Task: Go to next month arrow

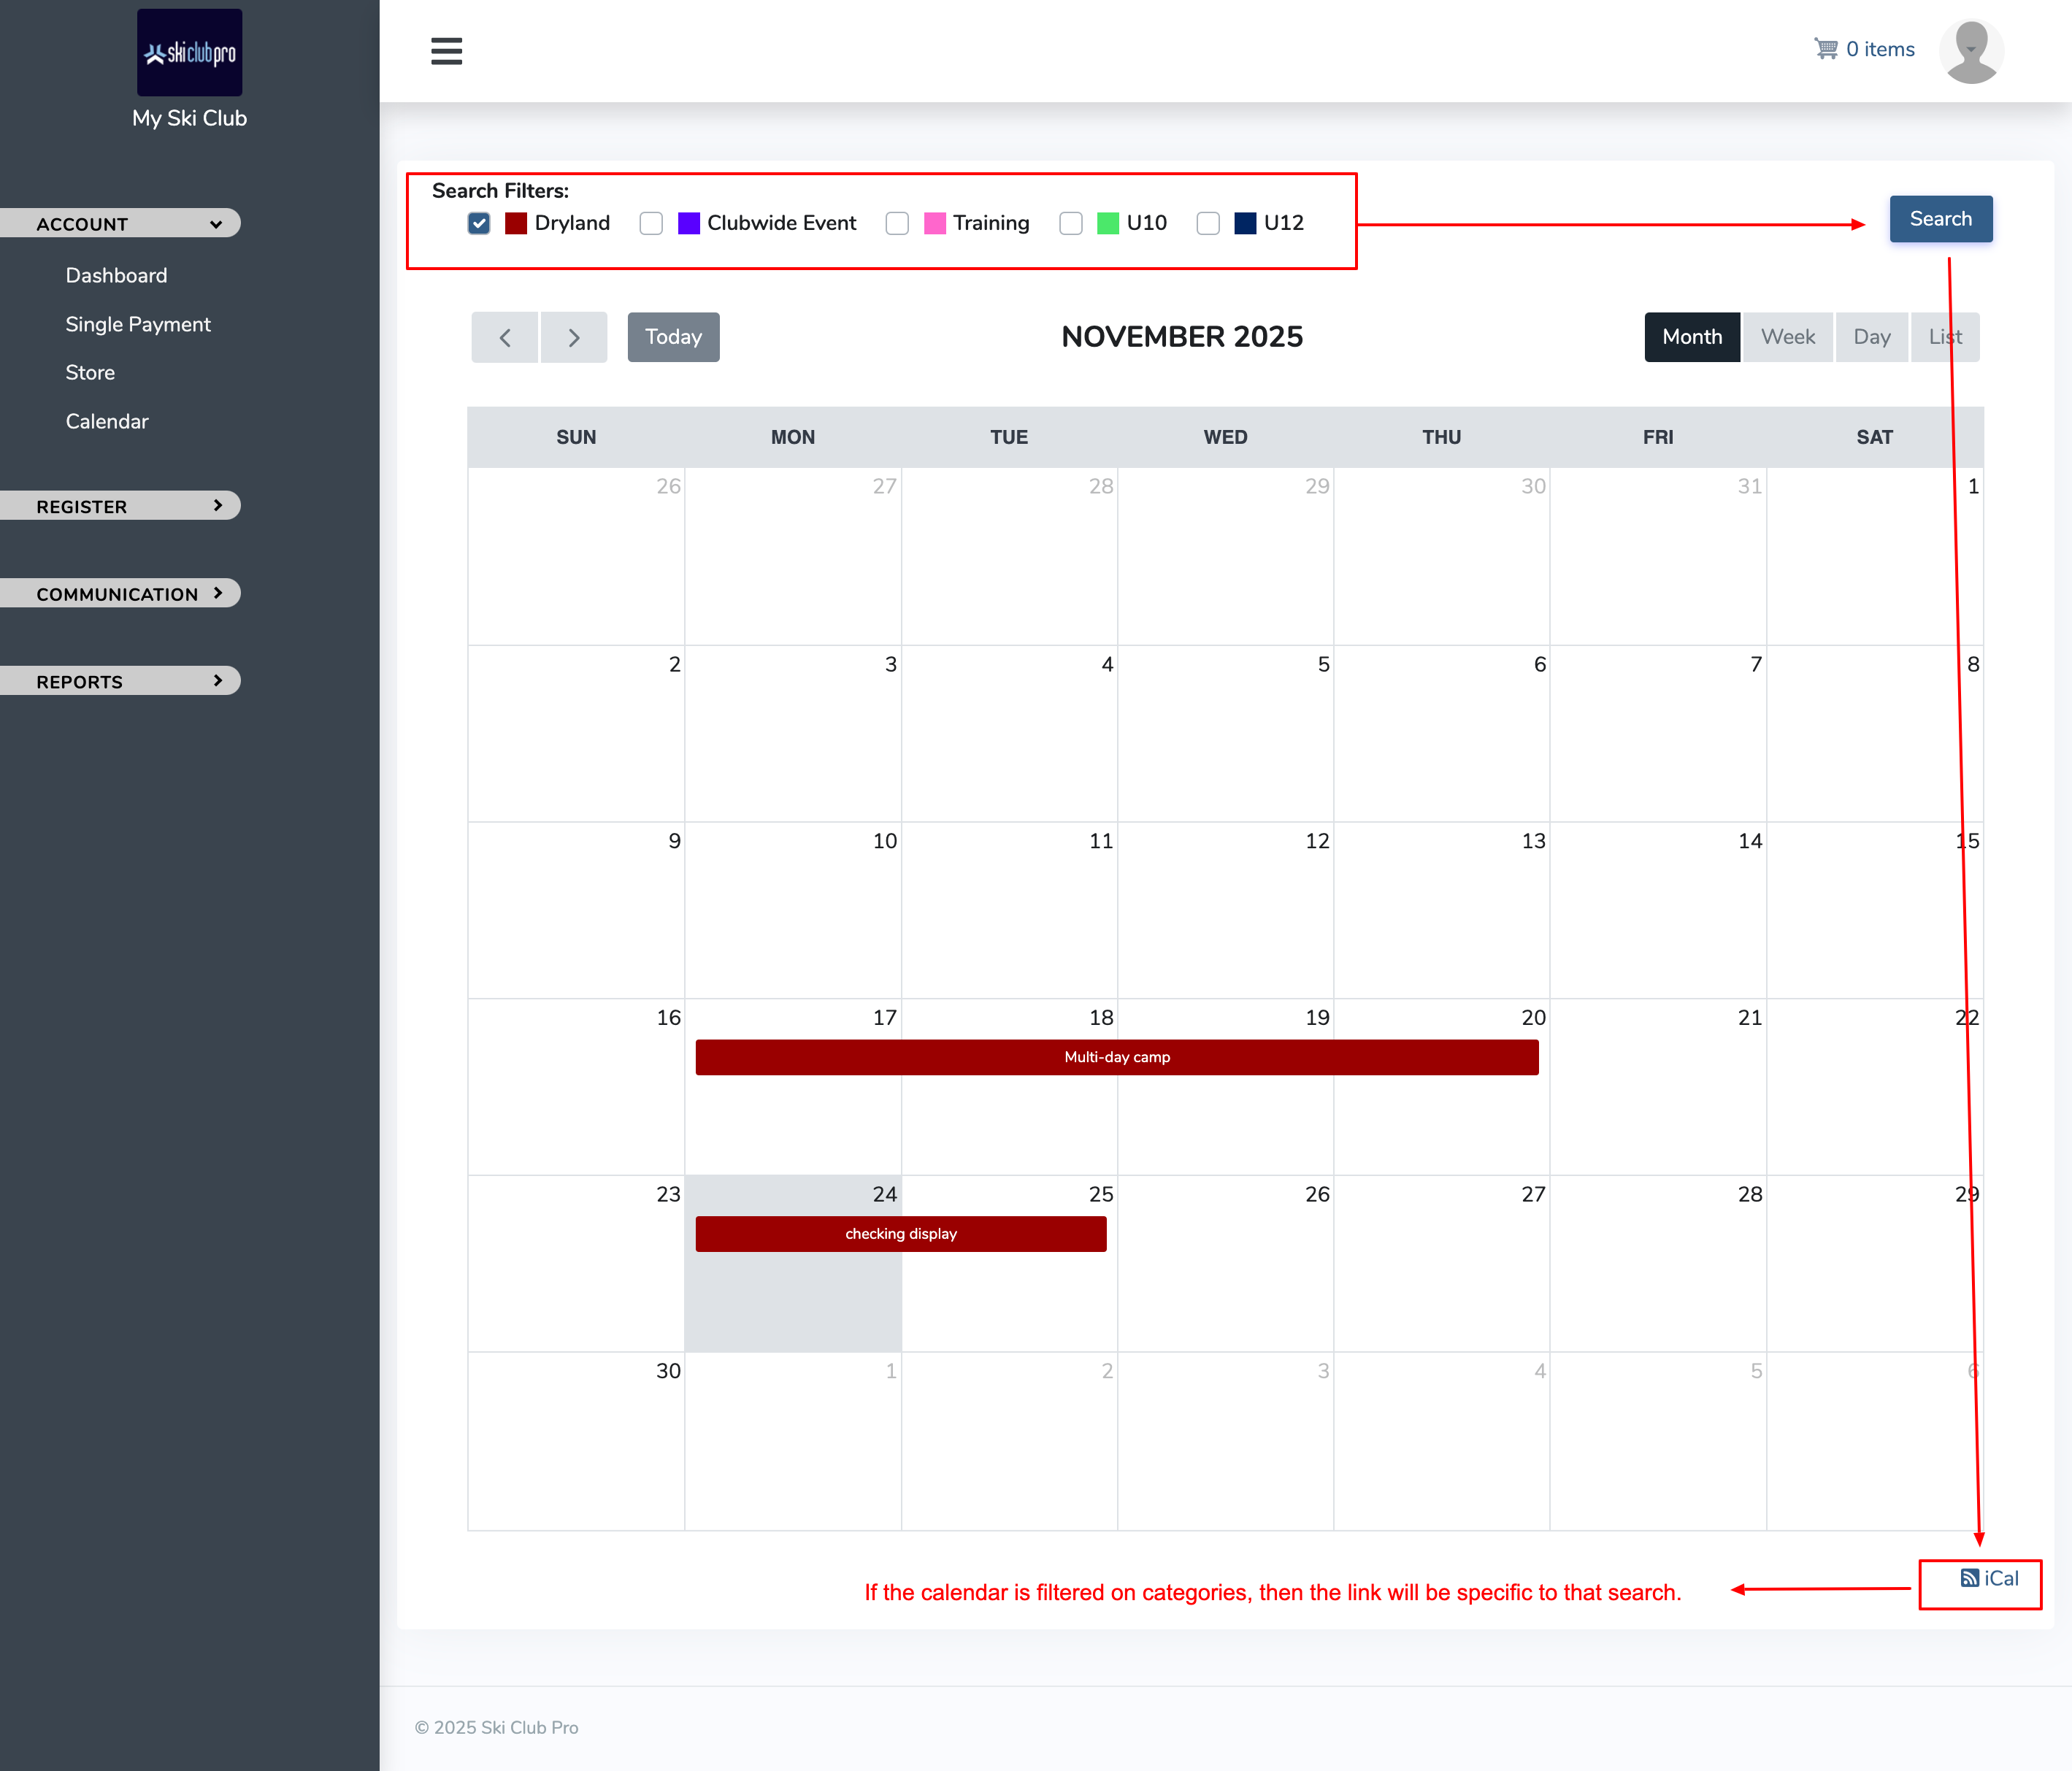Action: (x=573, y=337)
